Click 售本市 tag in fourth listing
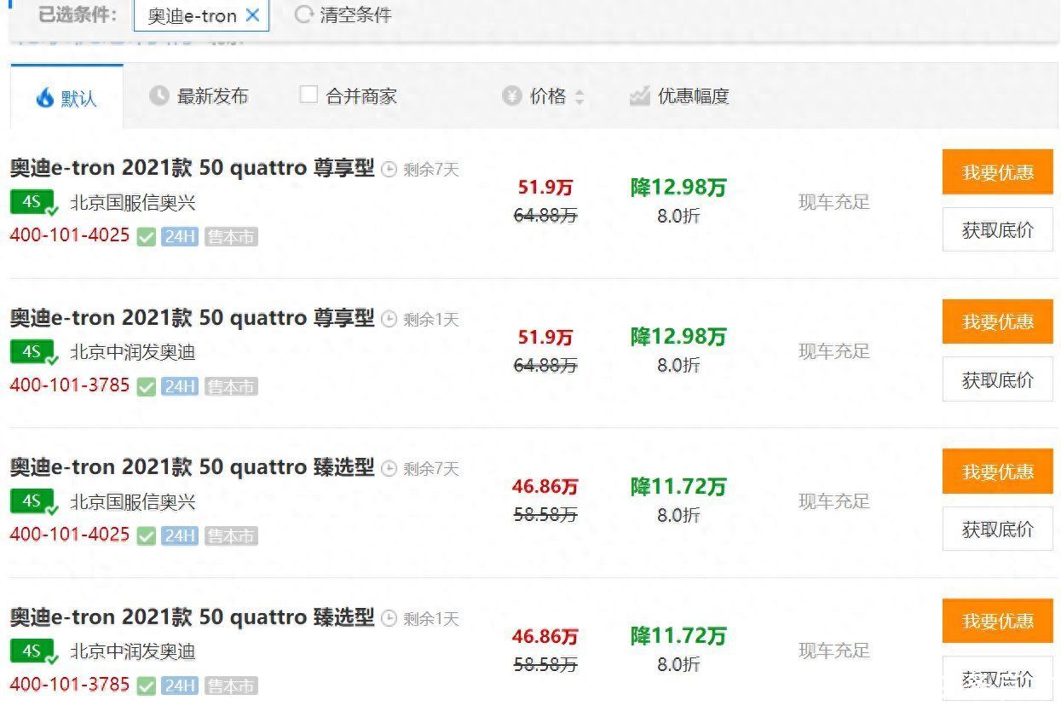1061x706 pixels. pyautogui.click(x=231, y=686)
